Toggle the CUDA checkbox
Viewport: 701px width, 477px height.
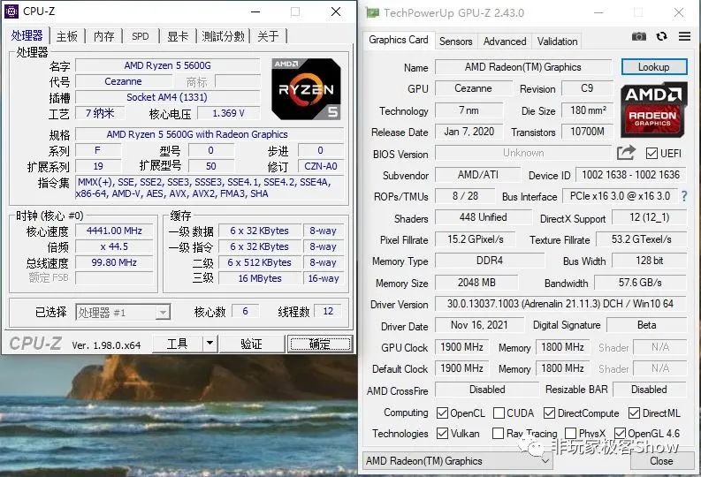pos(499,413)
